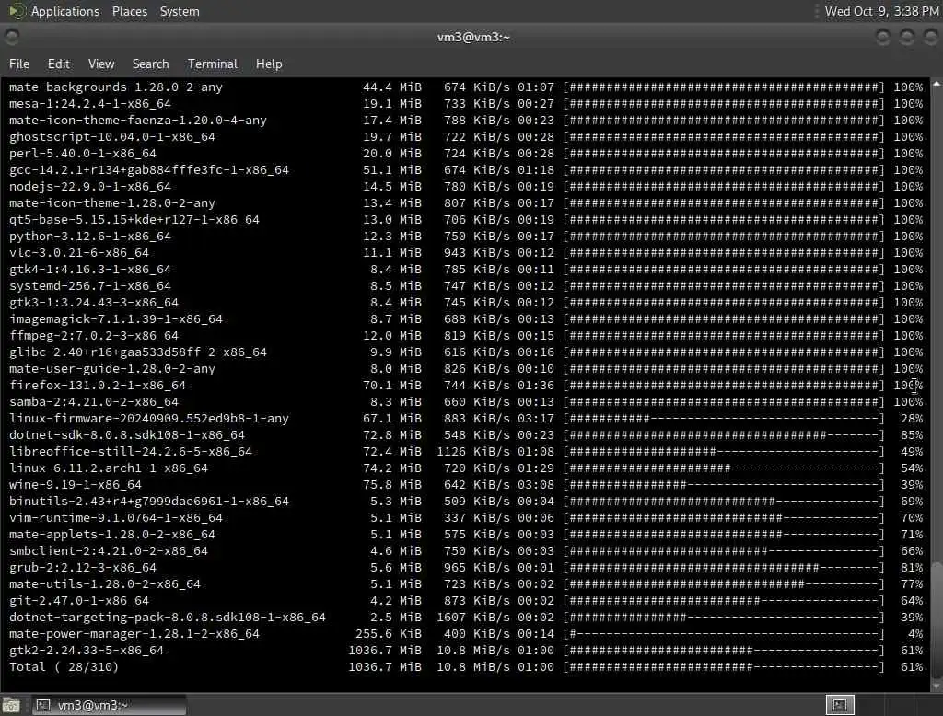Click the mesa-1:24.2.4-1-x86_64 package name
The image size is (943, 716).
pos(90,103)
